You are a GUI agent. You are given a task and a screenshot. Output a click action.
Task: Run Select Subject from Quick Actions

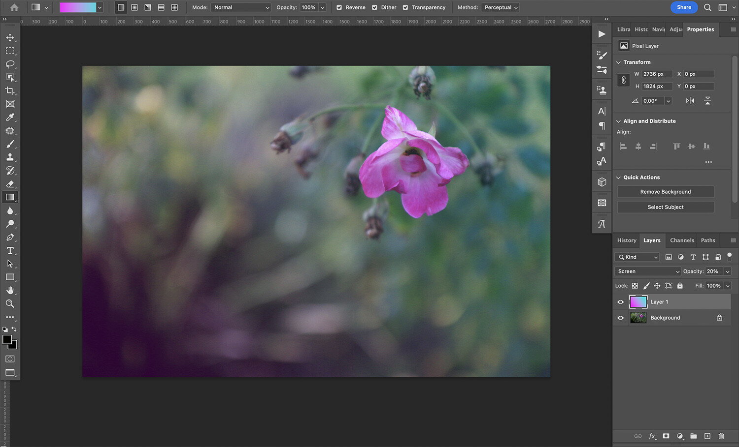tap(665, 207)
